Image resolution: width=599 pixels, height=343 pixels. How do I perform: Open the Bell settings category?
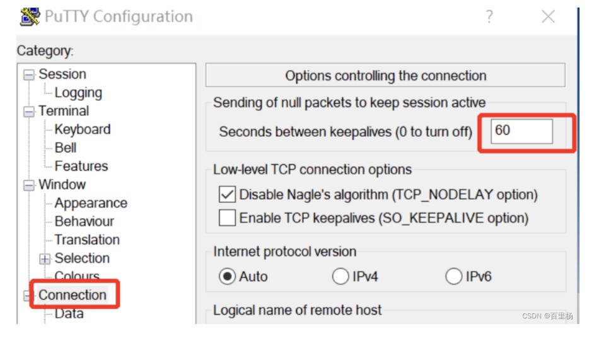(x=66, y=148)
